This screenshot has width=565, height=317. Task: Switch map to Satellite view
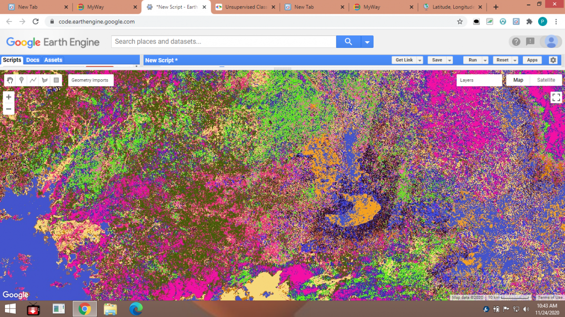(546, 80)
